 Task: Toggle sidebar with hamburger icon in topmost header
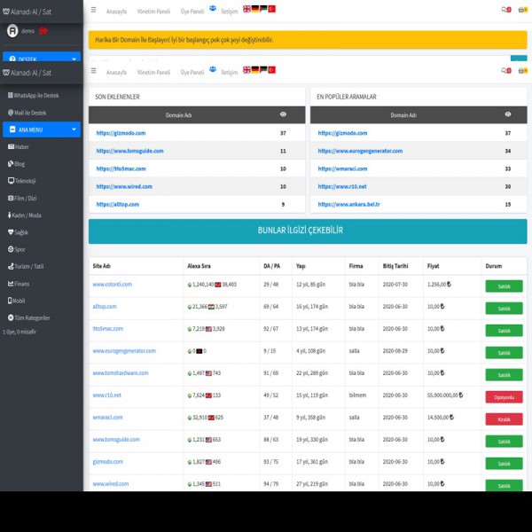point(94,10)
